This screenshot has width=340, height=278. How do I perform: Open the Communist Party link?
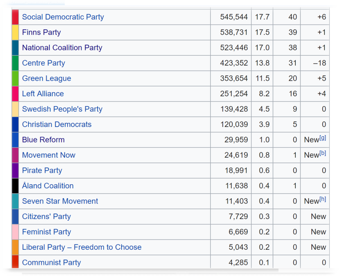point(51,262)
